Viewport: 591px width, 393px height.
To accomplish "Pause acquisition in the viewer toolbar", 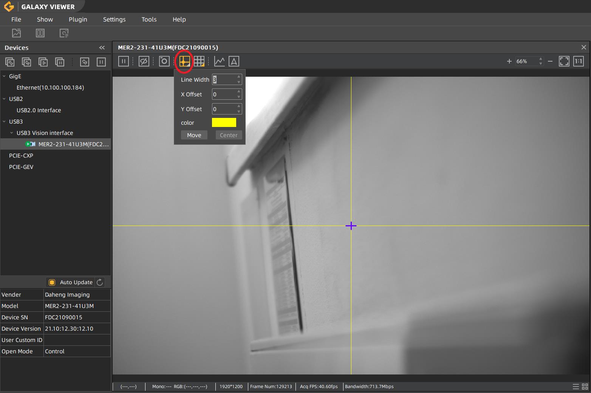I will click(x=124, y=61).
